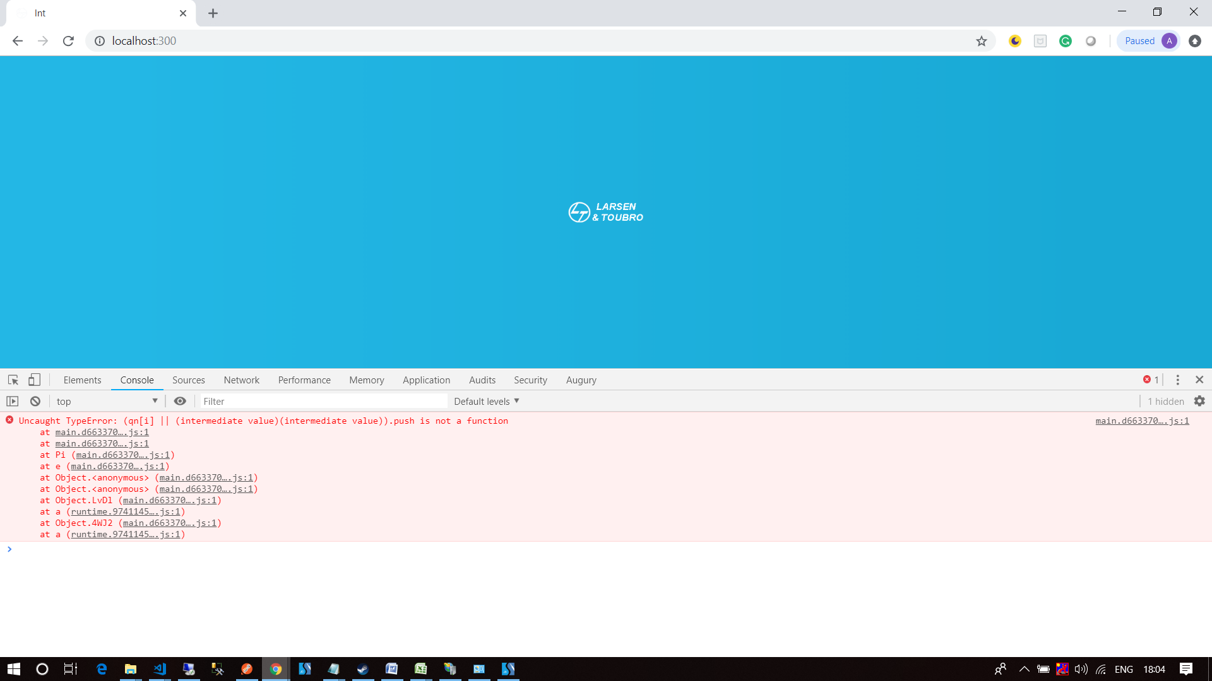Create a live expression with the eye icon
Viewport: 1212px width, 681px height.
180,401
